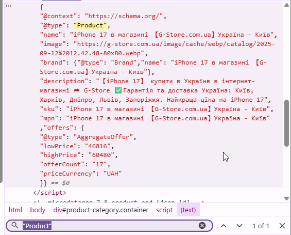Focus the search input containing "Product"
The width and height of the screenshot is (291, 235).
pos(110,226)
